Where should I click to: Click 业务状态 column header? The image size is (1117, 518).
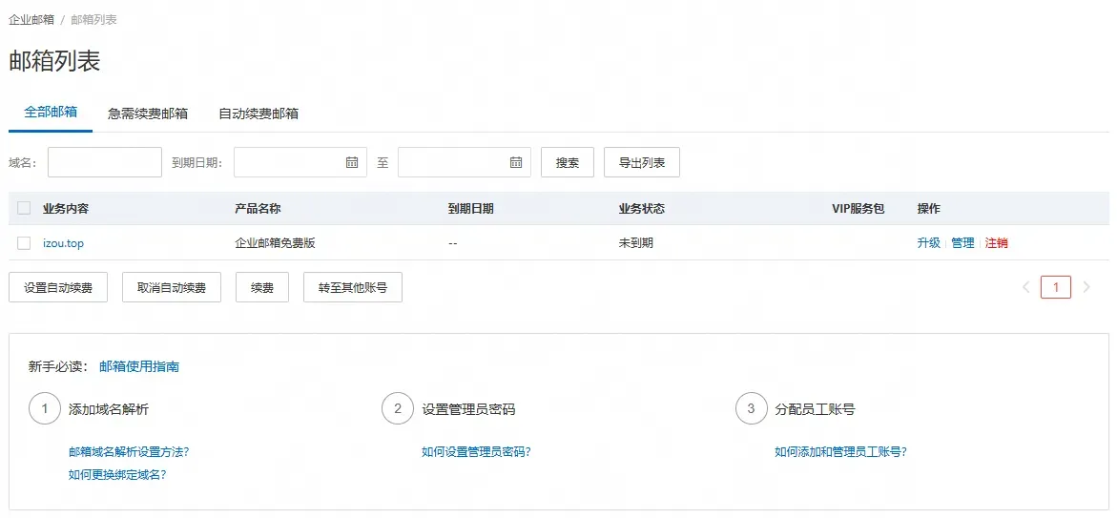point(642,209)
